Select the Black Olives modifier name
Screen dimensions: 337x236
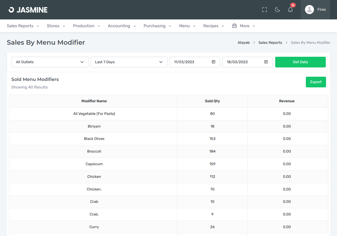[94, 139]
